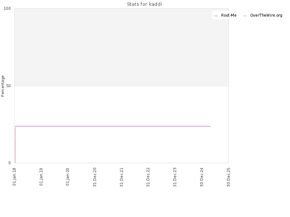This screenshot has height=217, width=290.
Task: Click the x-axis date 30.Dec.24
Action: click(x=202, y=177)
